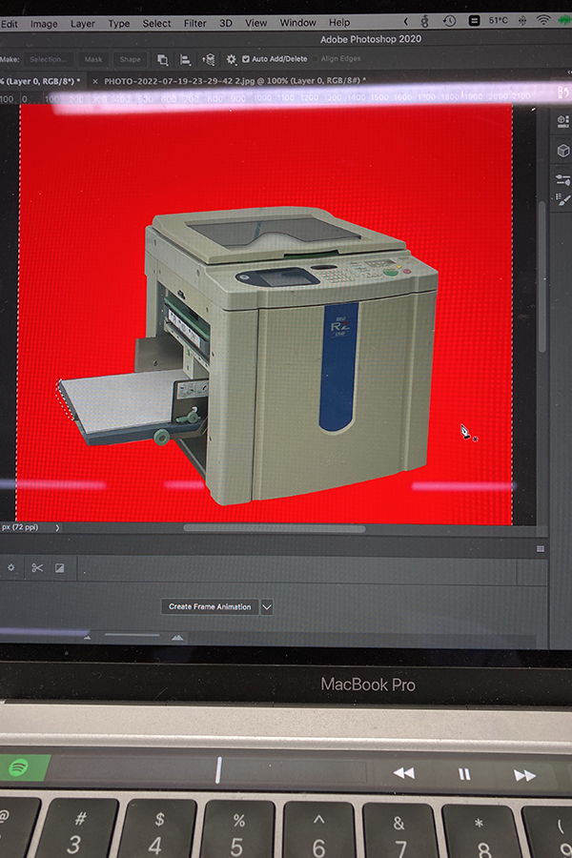Image resolution: width=572 pixels, height=858 pixels.
Task: Open the pen options gear icon
Action: coord(231,59)
